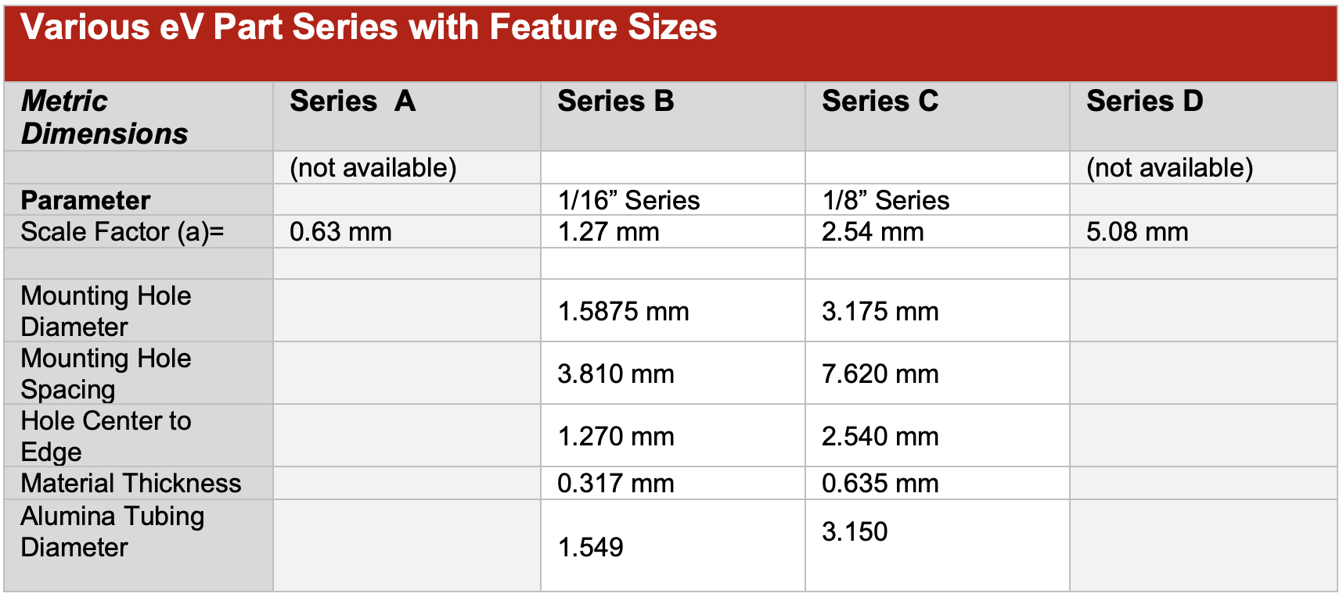The width and height of the screenshot is (1343, 597).
Task: Click the '1/16” Series' cell
Action: pyautogui.click(x=628, y=201)
